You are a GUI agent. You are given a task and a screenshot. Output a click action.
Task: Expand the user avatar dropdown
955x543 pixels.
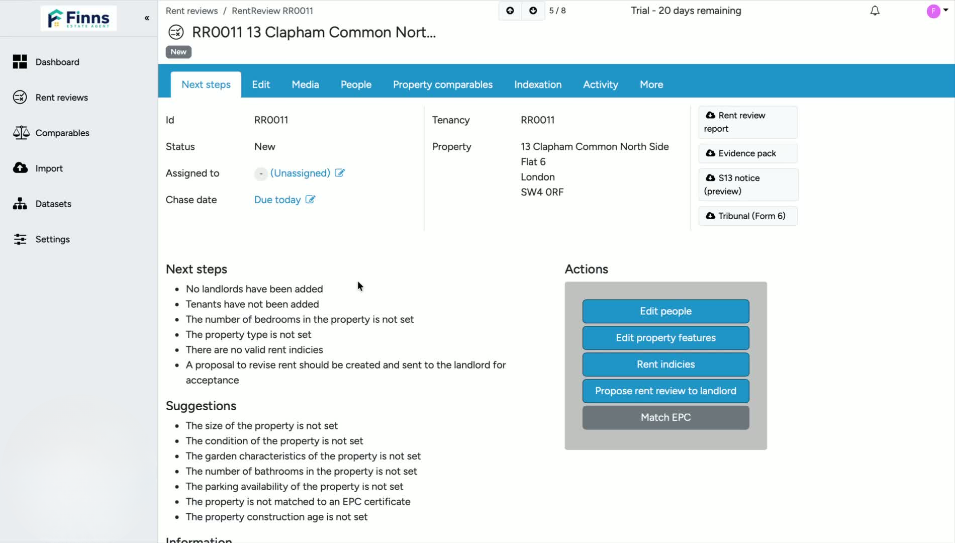(937, 11)
